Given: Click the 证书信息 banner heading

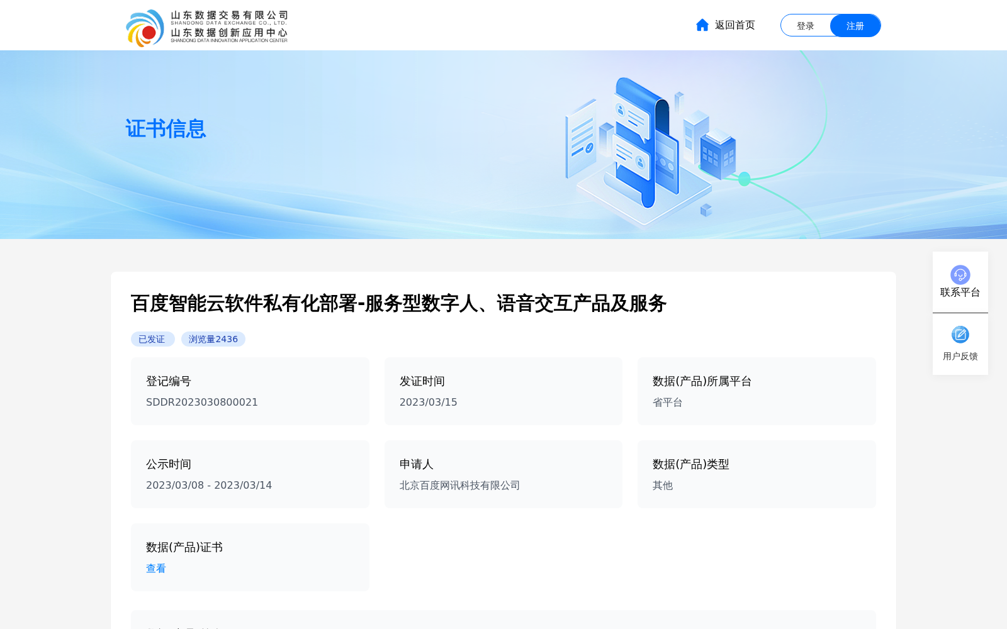Looking at the screenshot, I should click(x=166, y=129).
